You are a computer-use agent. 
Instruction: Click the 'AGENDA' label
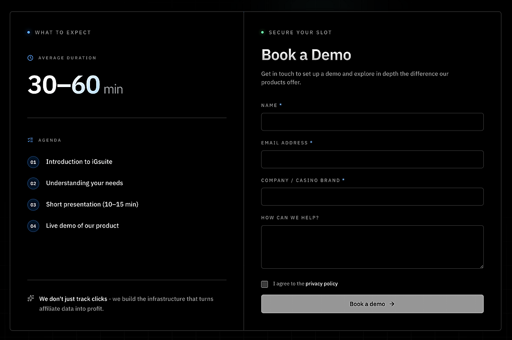click(x=50, y=140)
